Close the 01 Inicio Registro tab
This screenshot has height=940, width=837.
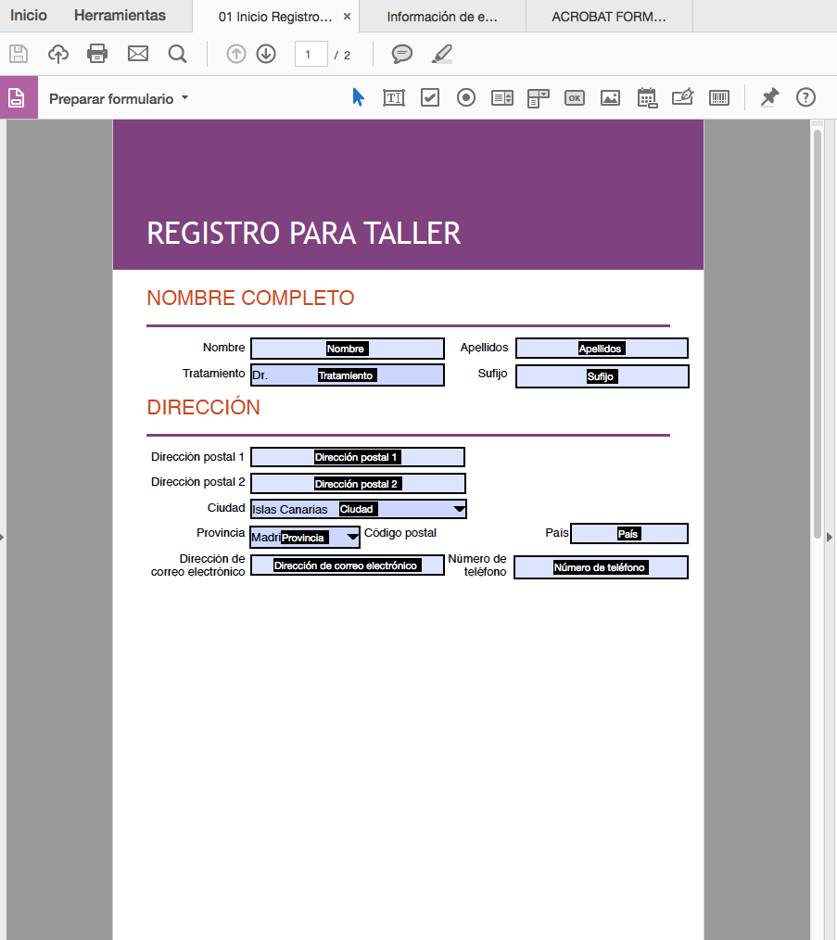(x=348, y=17)
